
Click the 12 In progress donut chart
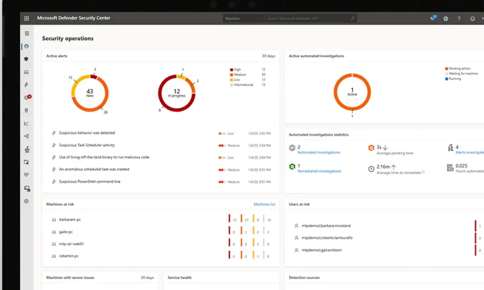[x=177, y=93]
